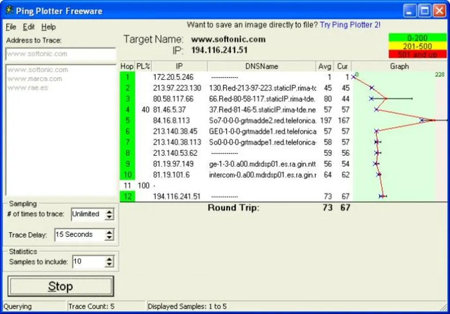
Task: Close the Ping Plotter Freeware window
Action: click(x=439, y=11)
